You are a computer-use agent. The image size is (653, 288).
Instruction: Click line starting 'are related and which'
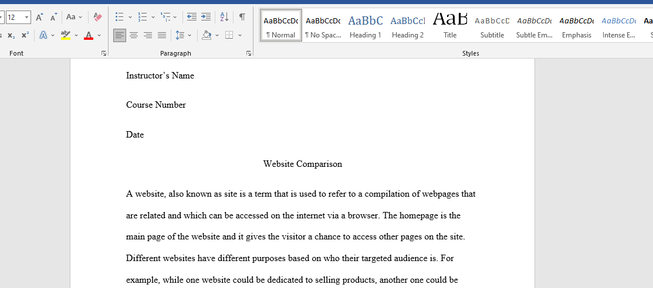(x=293, y=215)
